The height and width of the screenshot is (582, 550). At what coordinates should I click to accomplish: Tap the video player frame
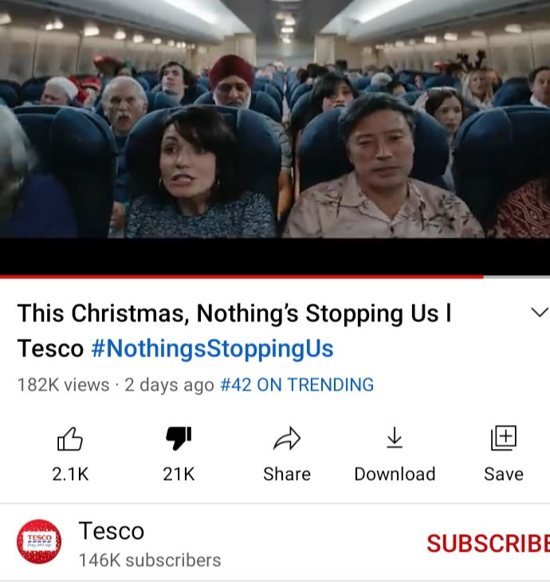point(275,137)
